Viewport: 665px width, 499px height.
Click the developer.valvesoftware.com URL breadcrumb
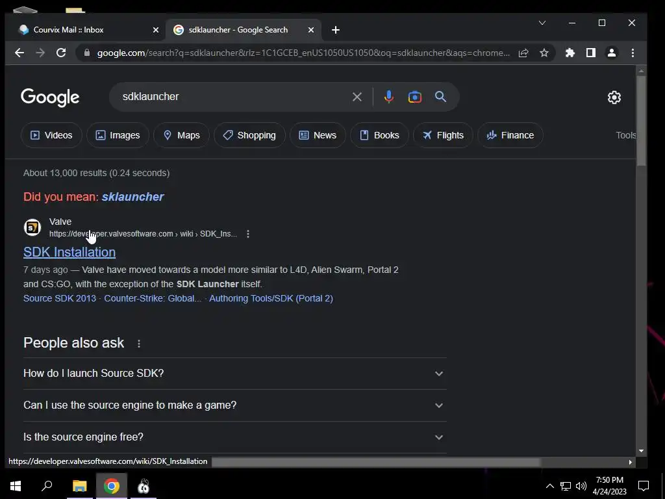tap(143, 234)
